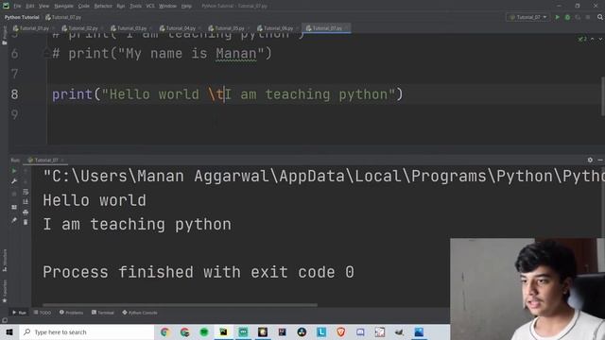Image resolution: width=605 pixels, height=340 pixels.
Task: Click the interpreter path line in console
Action: point(323,177)
